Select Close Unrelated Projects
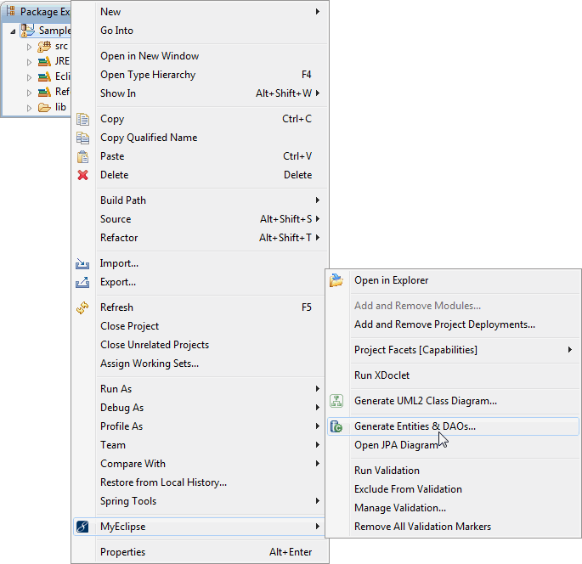Screen dimensions: 582x564 point(155,345)
